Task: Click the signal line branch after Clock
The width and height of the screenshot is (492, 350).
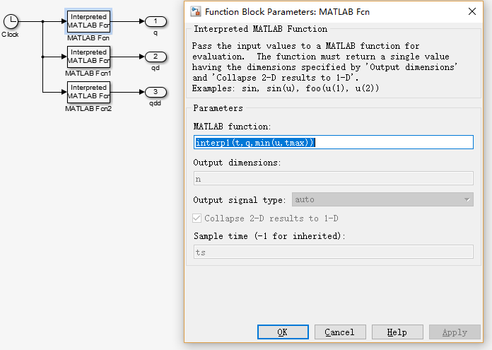Action: pos(43,21)
